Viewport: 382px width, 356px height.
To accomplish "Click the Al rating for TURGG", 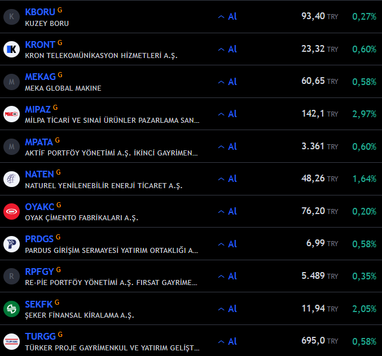I will click(x=227, y=341).
